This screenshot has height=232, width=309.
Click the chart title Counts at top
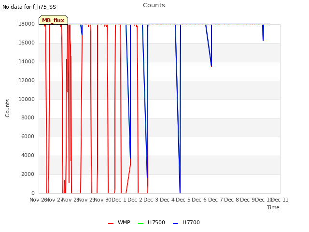(x=154, y=5)
